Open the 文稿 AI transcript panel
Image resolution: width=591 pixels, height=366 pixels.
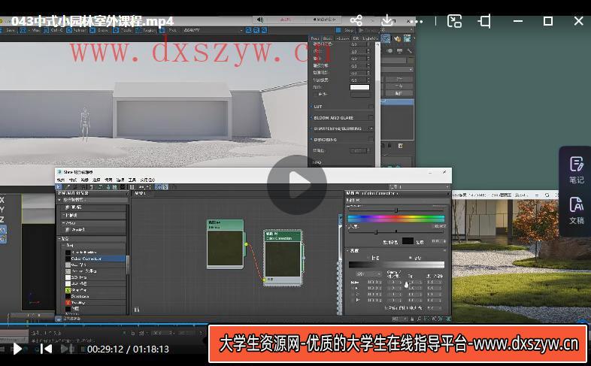coord(576,210)
